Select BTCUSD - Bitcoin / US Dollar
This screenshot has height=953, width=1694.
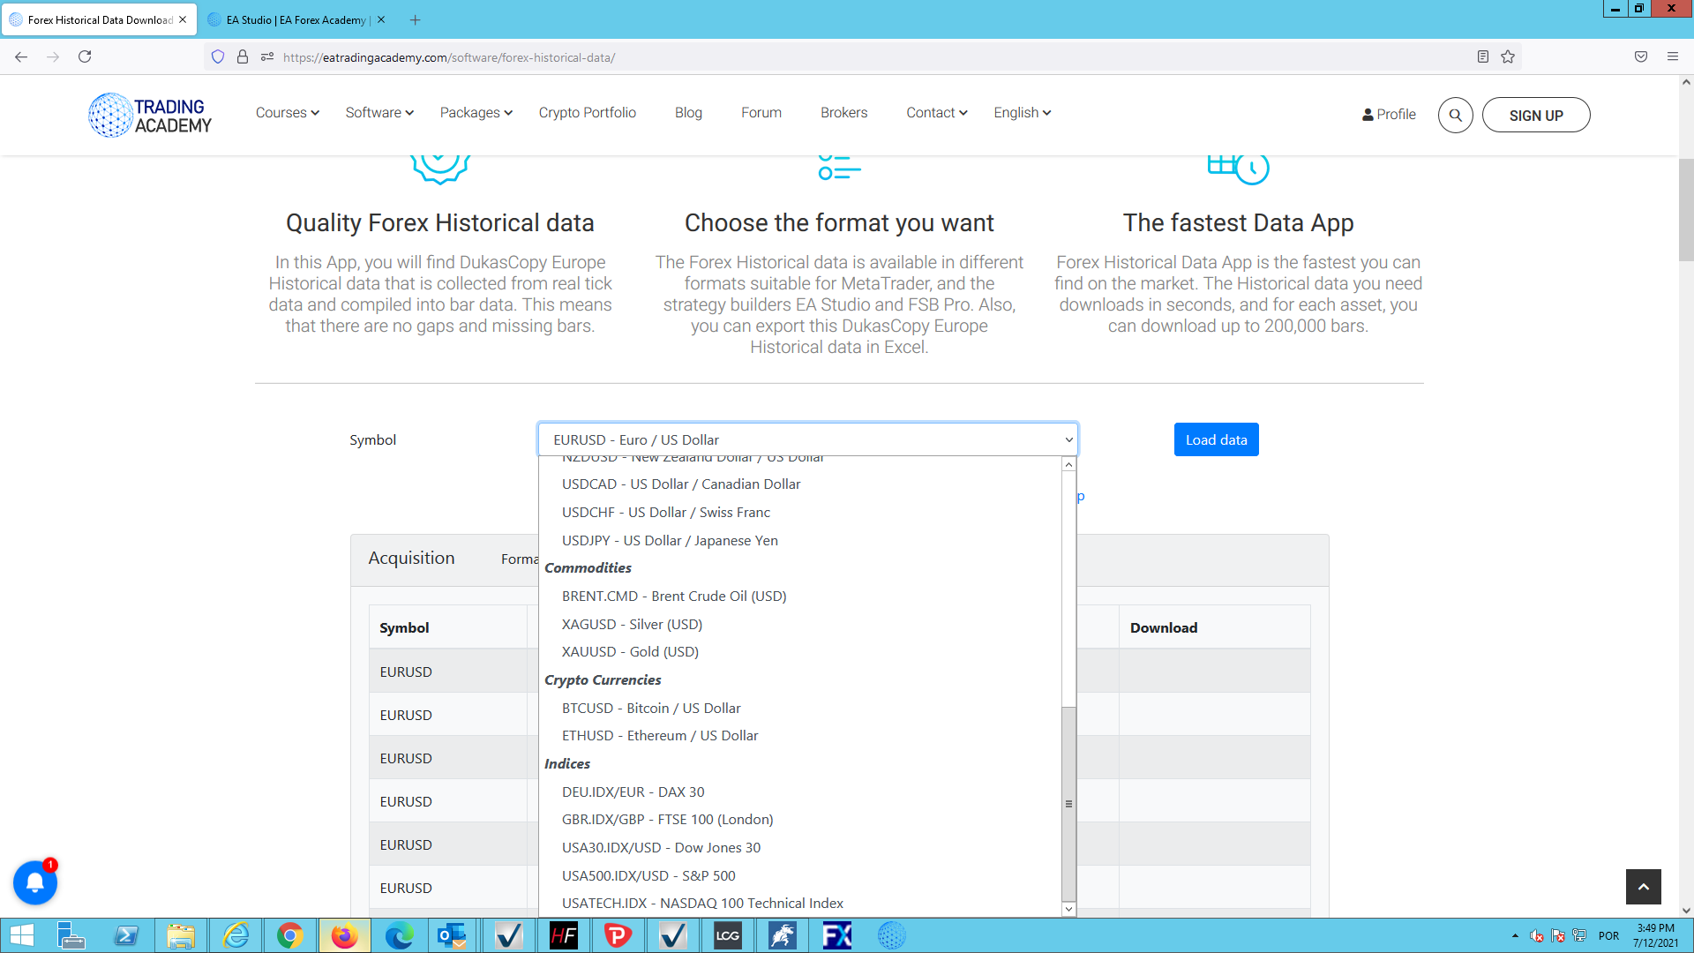tap(800, 709)
